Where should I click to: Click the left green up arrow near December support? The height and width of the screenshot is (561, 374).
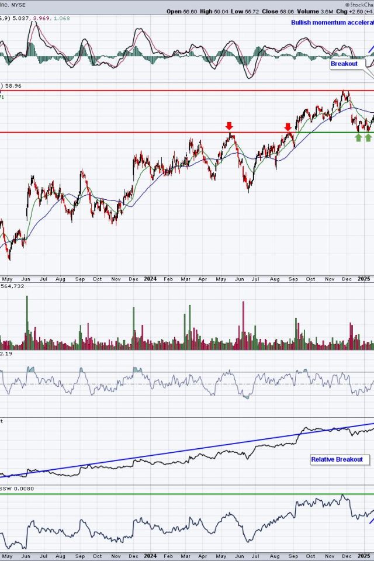click(x=358, y=137)
